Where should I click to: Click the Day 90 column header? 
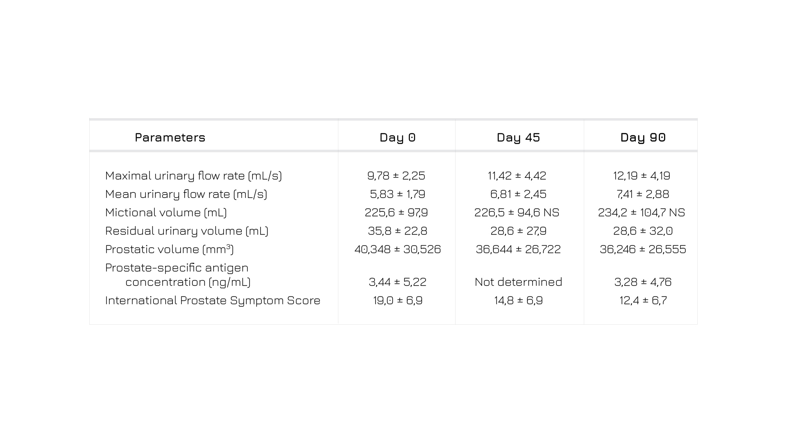[x=643, y=137]
